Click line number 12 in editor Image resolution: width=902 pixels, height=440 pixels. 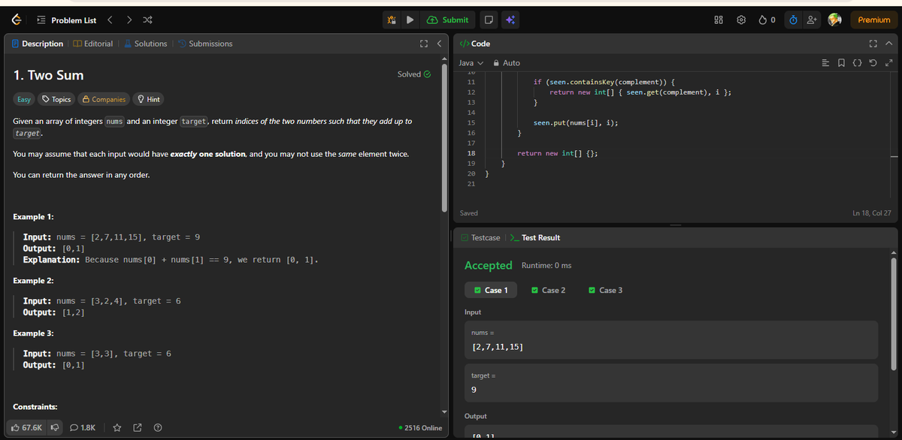pyautogui.click(x=471, y=92)
